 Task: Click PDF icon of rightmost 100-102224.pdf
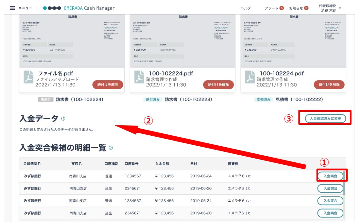[x=250, y=77]
